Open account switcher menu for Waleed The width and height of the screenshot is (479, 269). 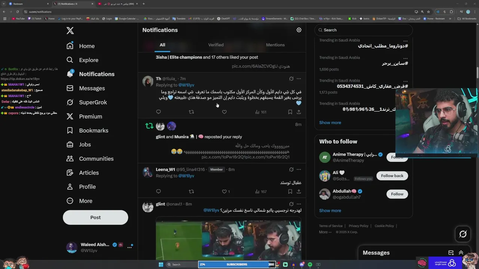click(x=129, y=247)
